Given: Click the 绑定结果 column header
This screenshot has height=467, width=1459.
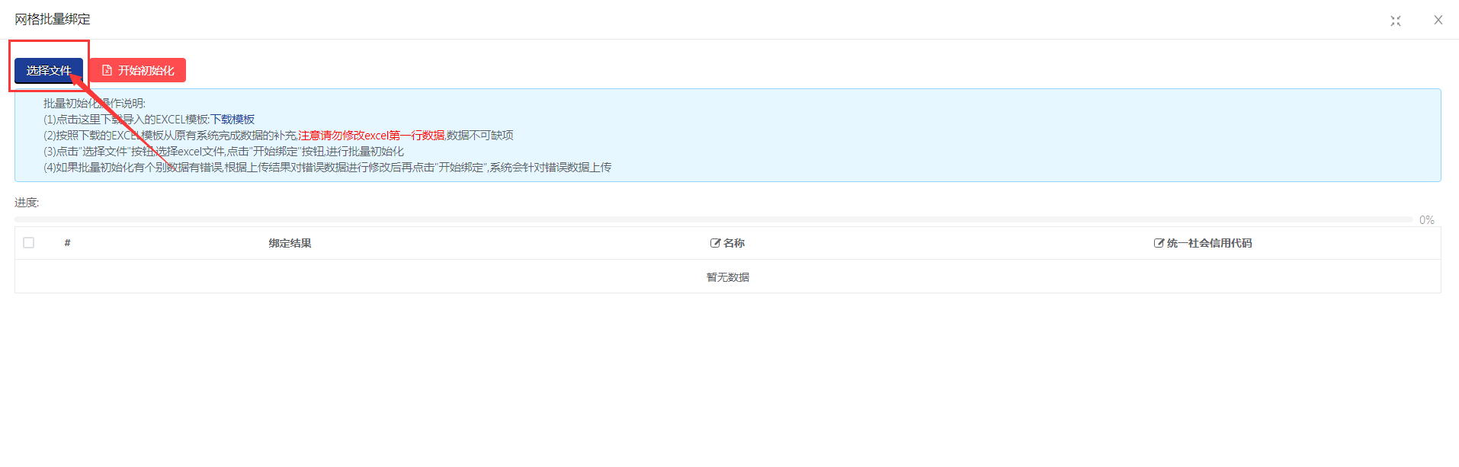Looking at the screenshot, I should [290, 243].
